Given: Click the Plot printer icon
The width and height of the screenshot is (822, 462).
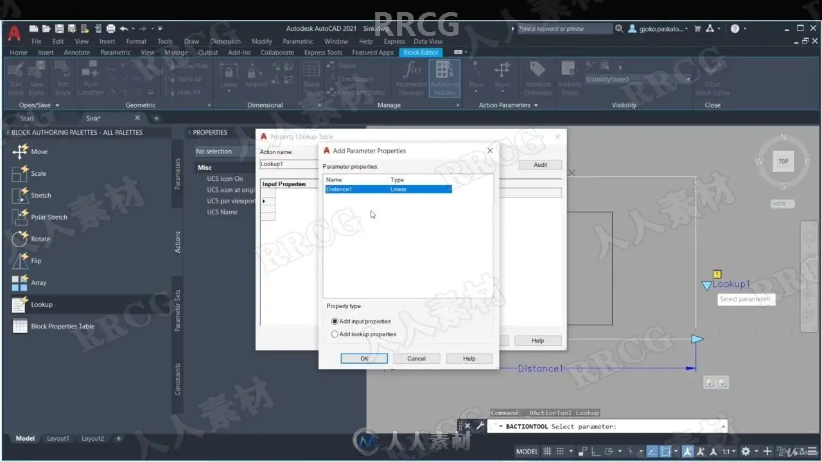Looking at the screenshot, I should point(110,28).
